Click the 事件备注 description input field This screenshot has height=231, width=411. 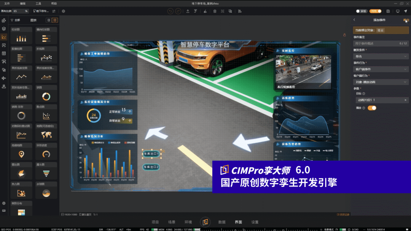pyautogui.click(x=381, y=43)
